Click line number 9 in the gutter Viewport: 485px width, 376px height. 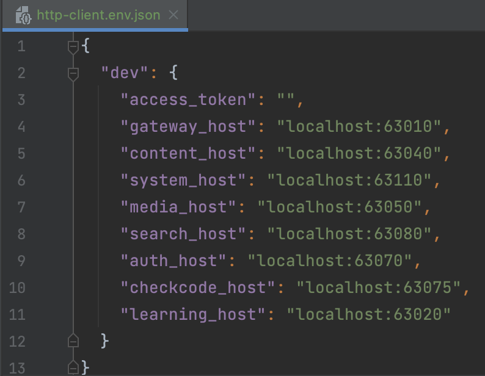pyautogui.click(x=21, y=261)
